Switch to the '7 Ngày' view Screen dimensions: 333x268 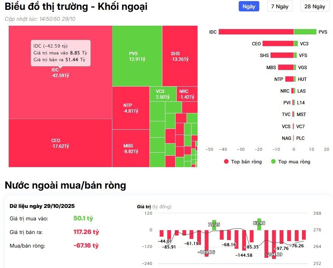coord(280,6)
